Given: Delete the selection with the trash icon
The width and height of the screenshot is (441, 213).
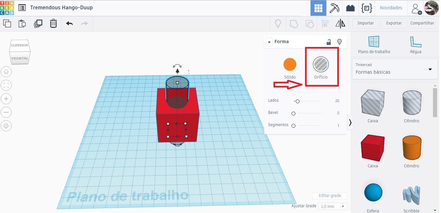Looking at the screenshot, I should [53, 23].
